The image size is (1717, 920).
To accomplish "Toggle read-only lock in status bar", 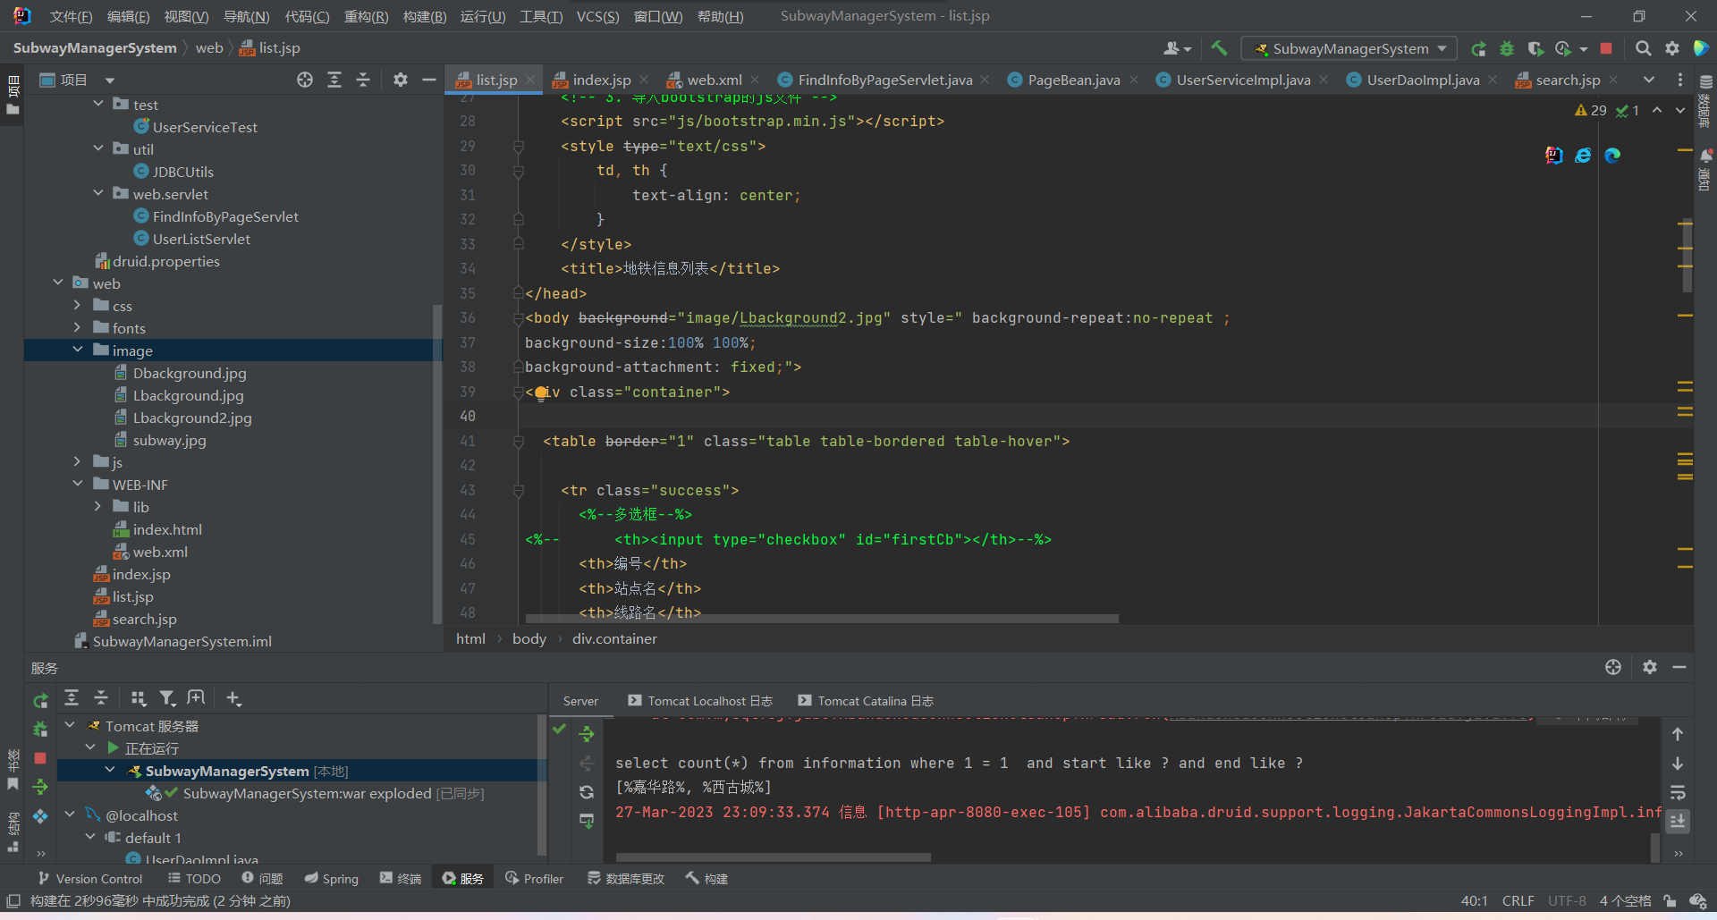I will pyautogui.click(x=1670, y=901).
